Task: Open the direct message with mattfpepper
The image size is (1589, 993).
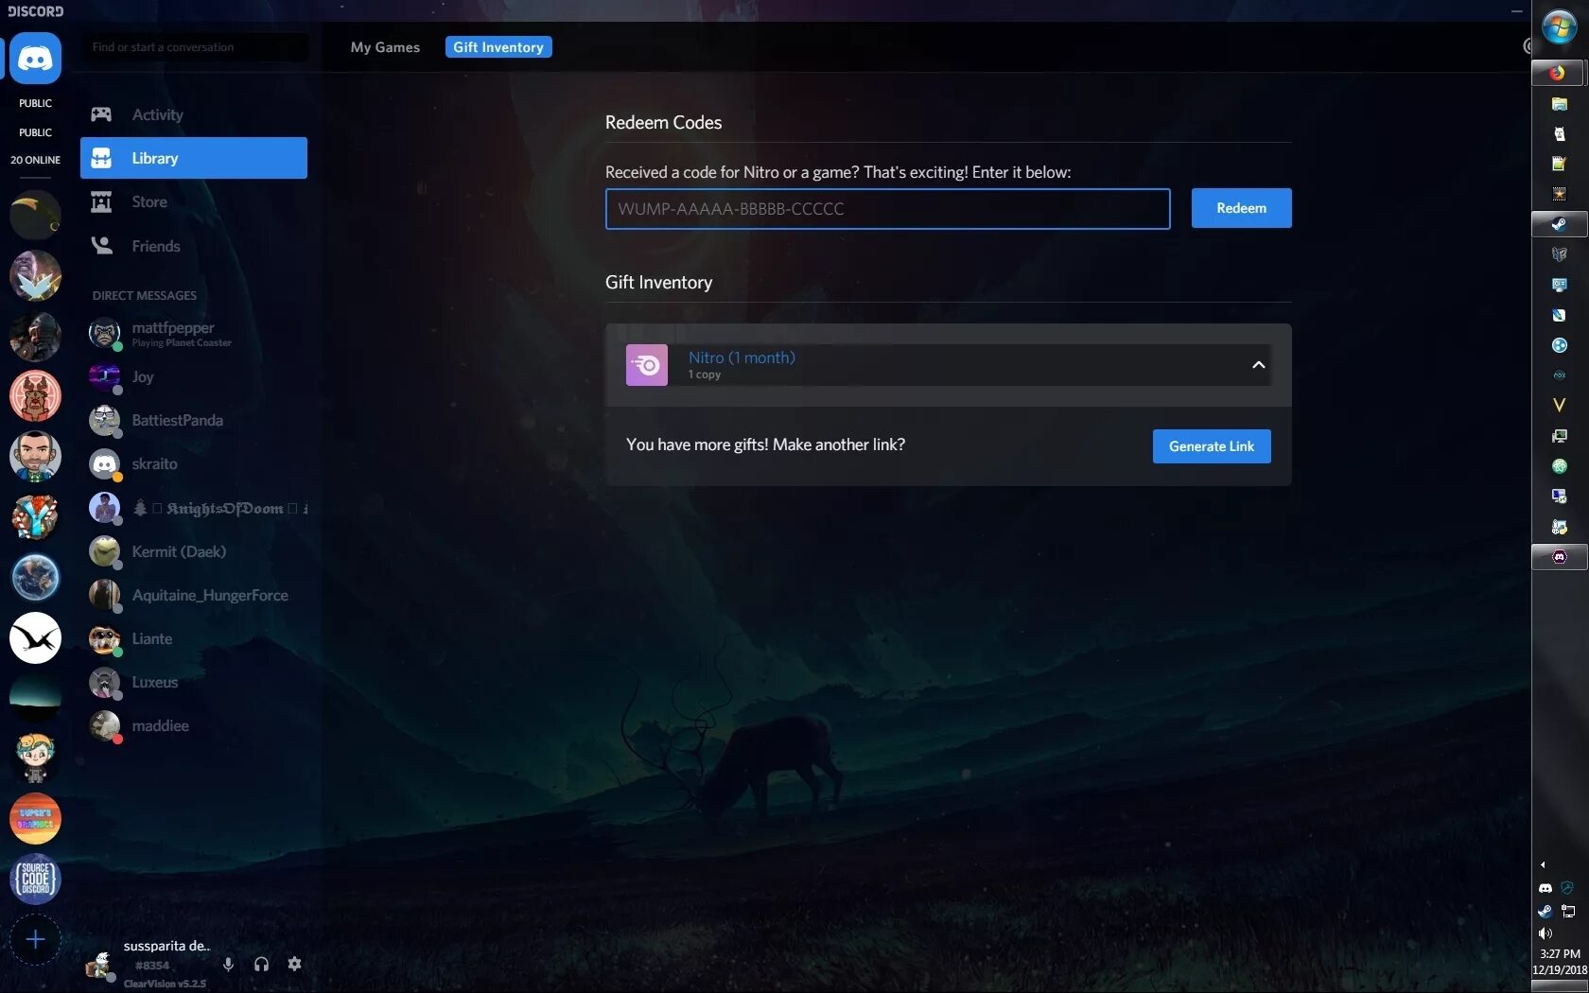Action: [194, 333]
